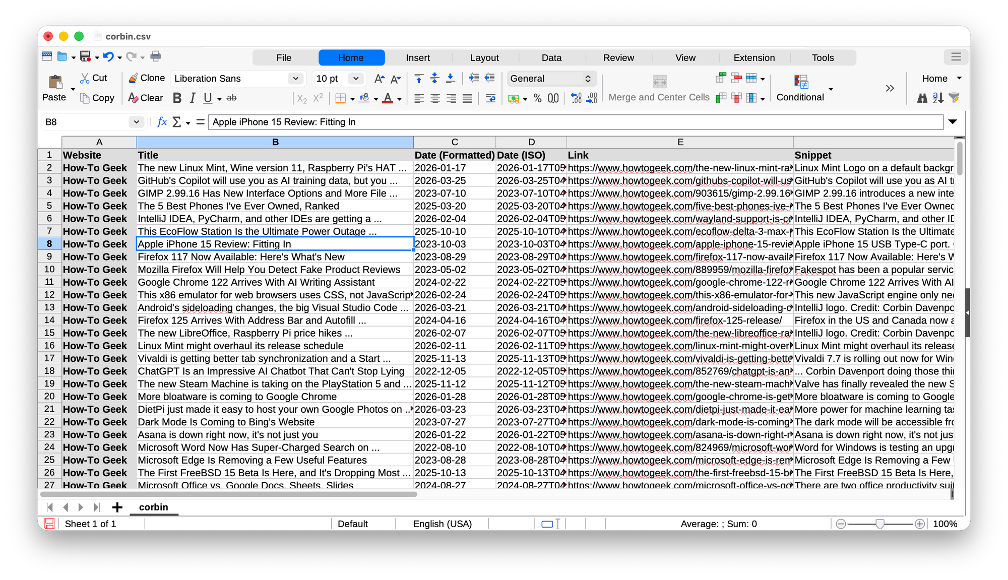Viewport: 1008px width, 580px height.
Task: Click the Print icon in the top toolbar
Action: 156,56
